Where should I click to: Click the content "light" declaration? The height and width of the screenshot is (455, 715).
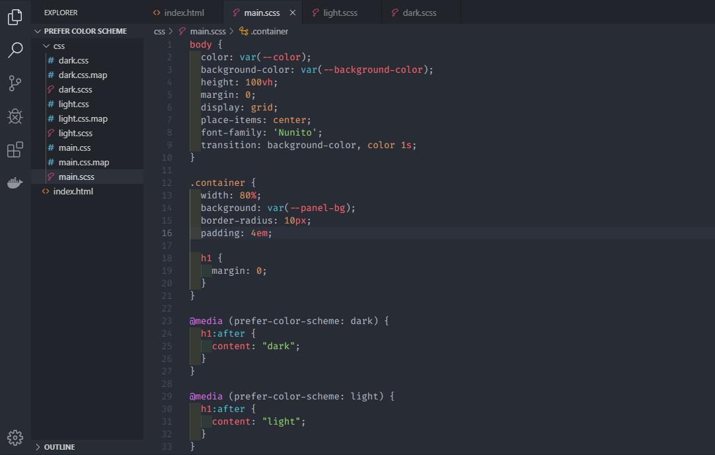click(258, 421)
